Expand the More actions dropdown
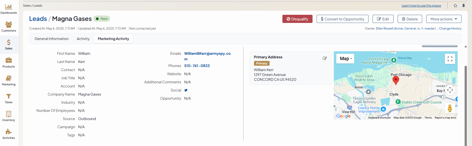Image resolution: width=472 pixels, height=146 pixels. click(x=444, y=19)
